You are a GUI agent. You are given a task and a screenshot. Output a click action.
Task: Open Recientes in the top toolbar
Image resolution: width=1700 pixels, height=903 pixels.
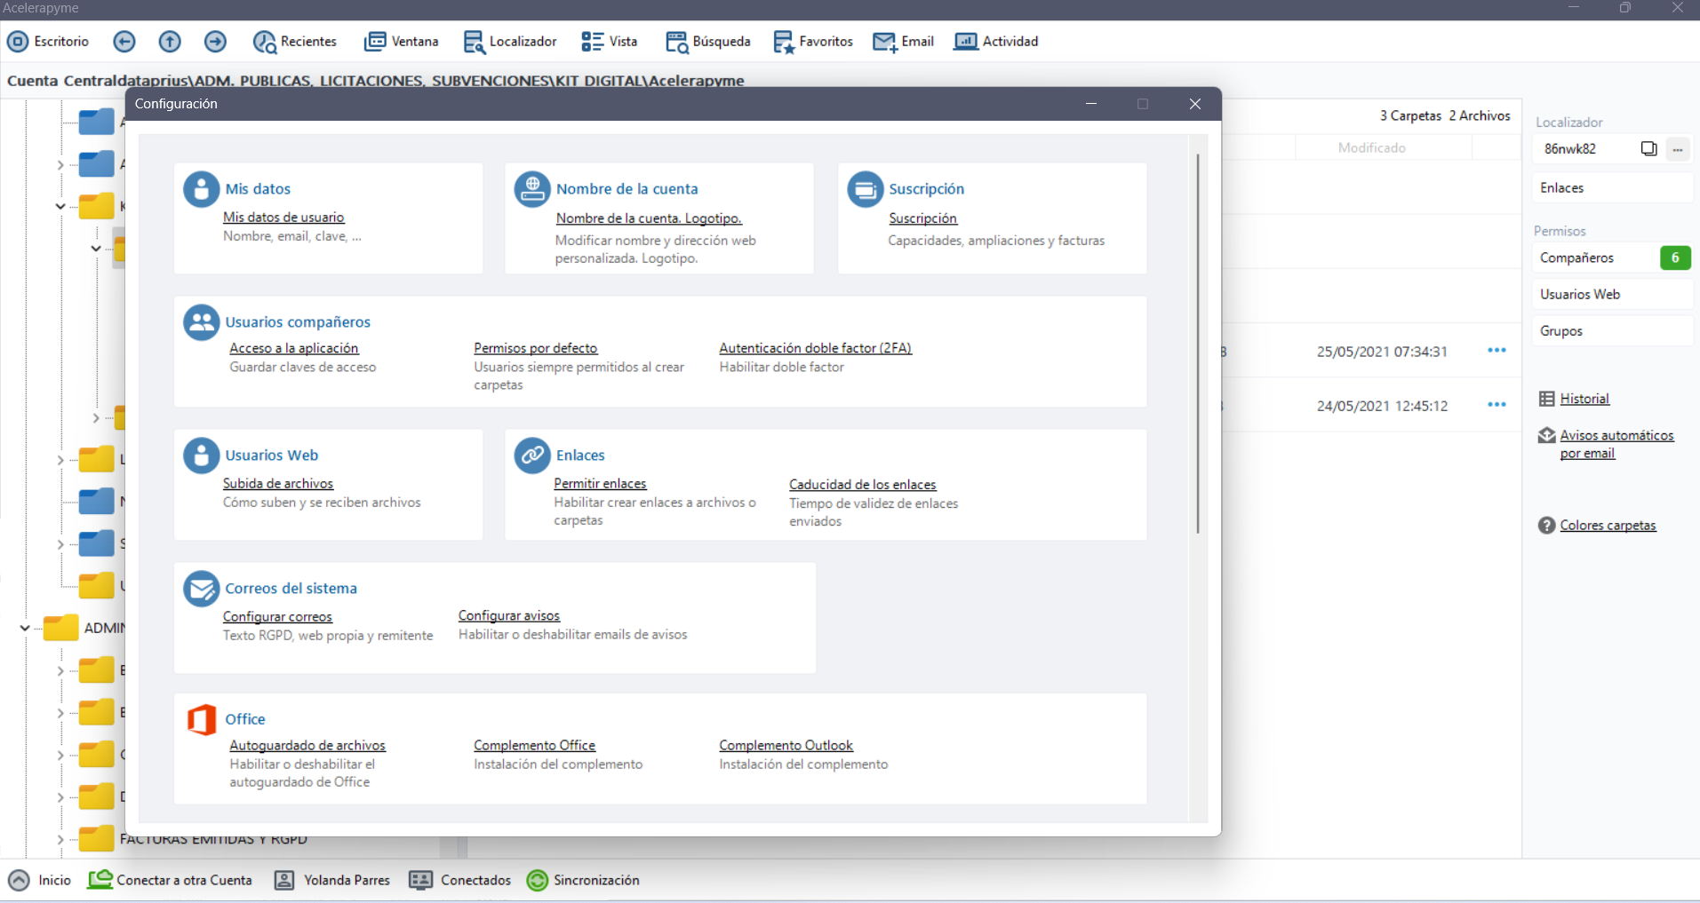295,42
